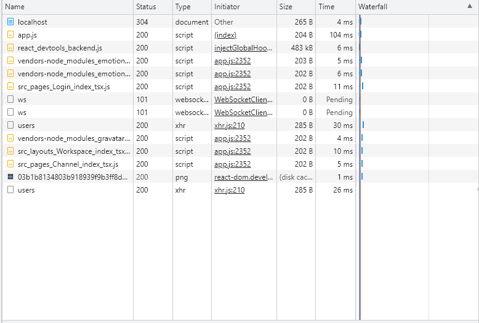The image size is (479, 323).
Task: Click the script icon beside react_devtools_backend.js
Action: click(x=10, y=47)
